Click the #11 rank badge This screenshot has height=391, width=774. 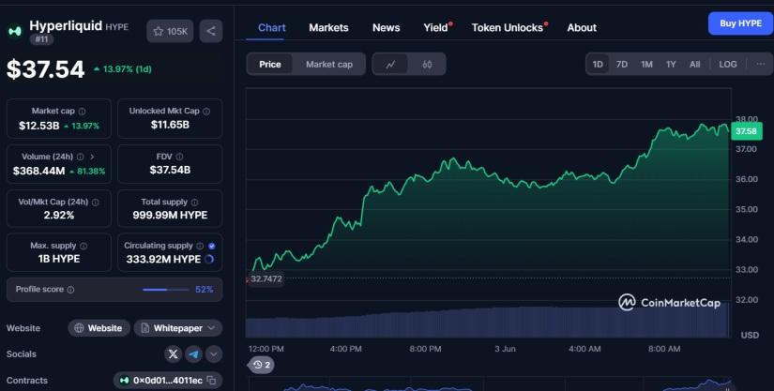point(41,39)
